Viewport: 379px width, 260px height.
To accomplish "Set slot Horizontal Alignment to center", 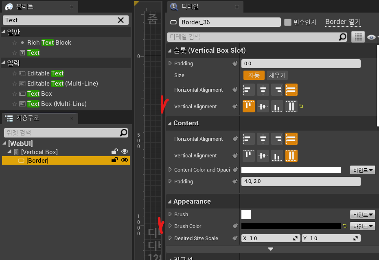I will pos(263,90).
